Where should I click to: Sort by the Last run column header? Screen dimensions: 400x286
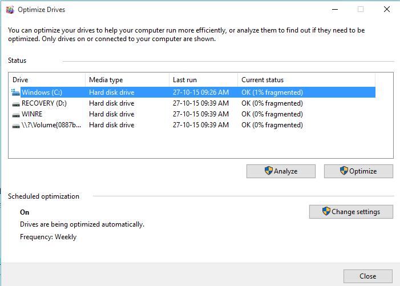203,80
